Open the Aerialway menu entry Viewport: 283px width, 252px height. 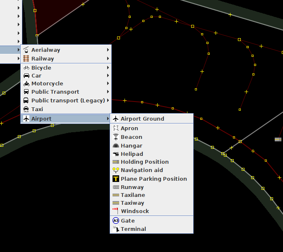click(66, 50)
